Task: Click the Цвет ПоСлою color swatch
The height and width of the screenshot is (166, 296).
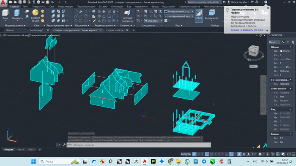Action: (x=281, y=51)
